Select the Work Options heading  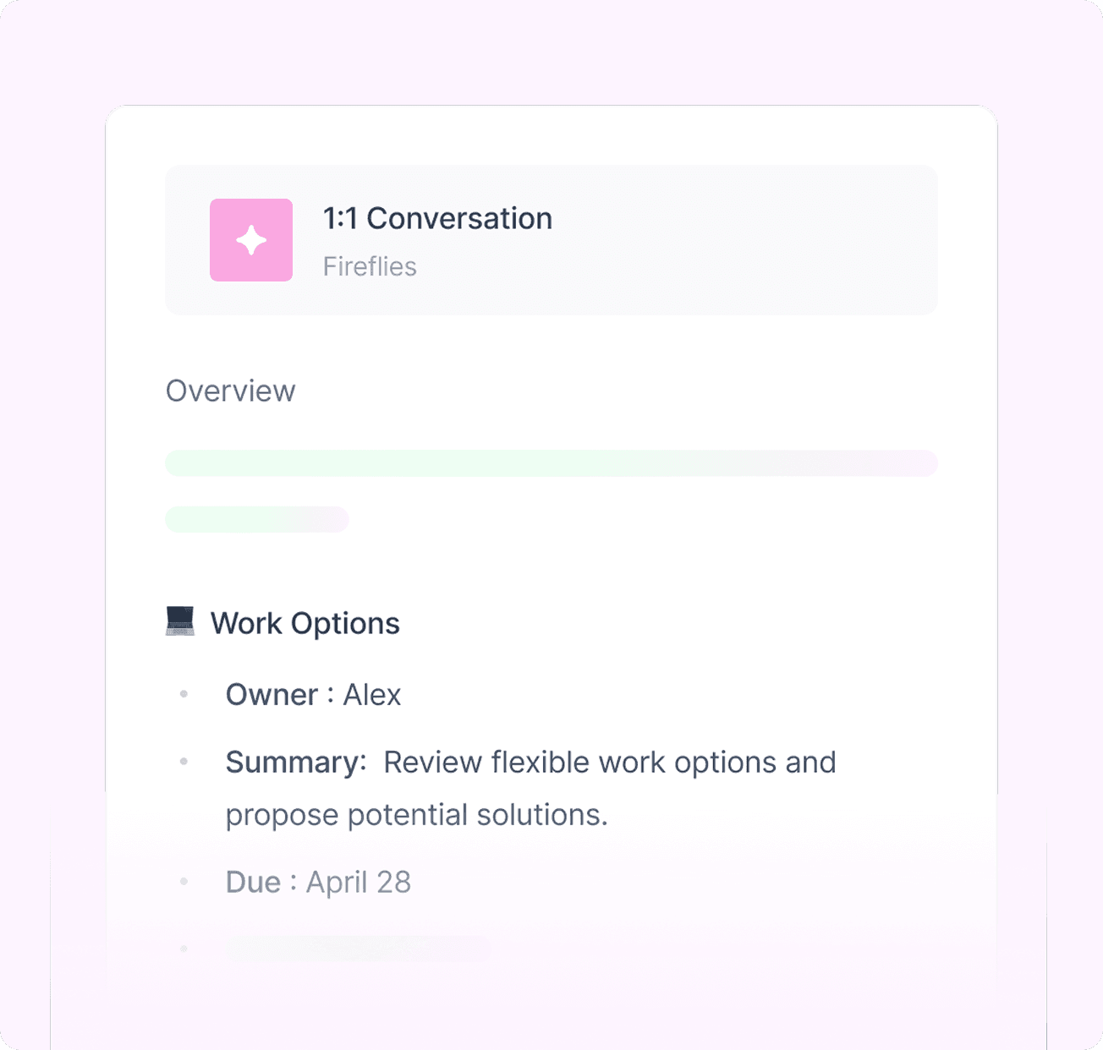tap(305, 623)
